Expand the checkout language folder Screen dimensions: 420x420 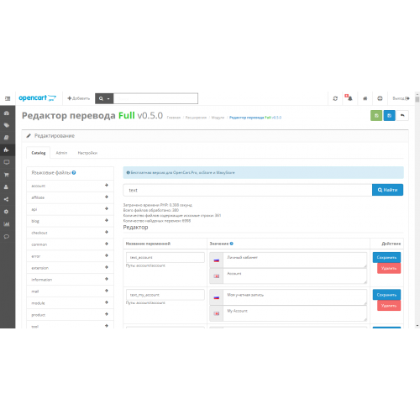tap(70, 233)
